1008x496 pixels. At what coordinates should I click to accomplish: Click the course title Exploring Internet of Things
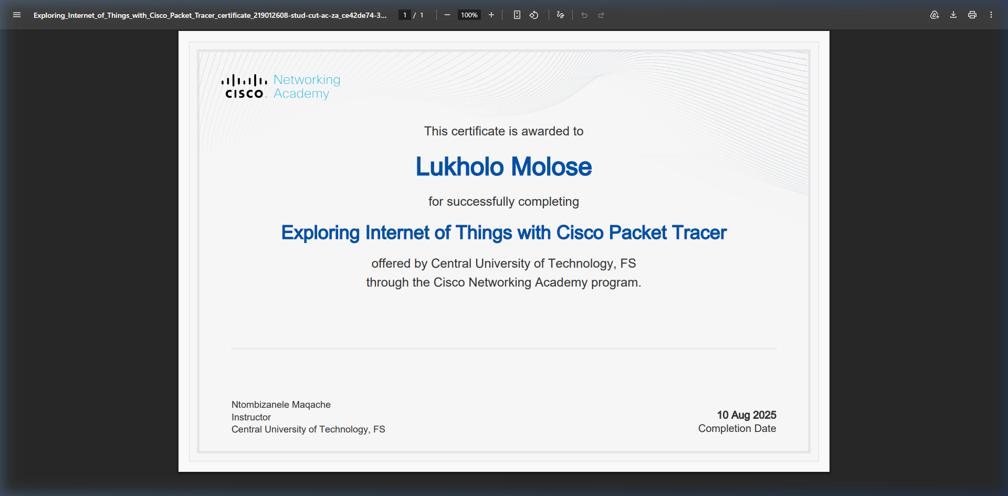pyautogui.click(x=504, y=233)
